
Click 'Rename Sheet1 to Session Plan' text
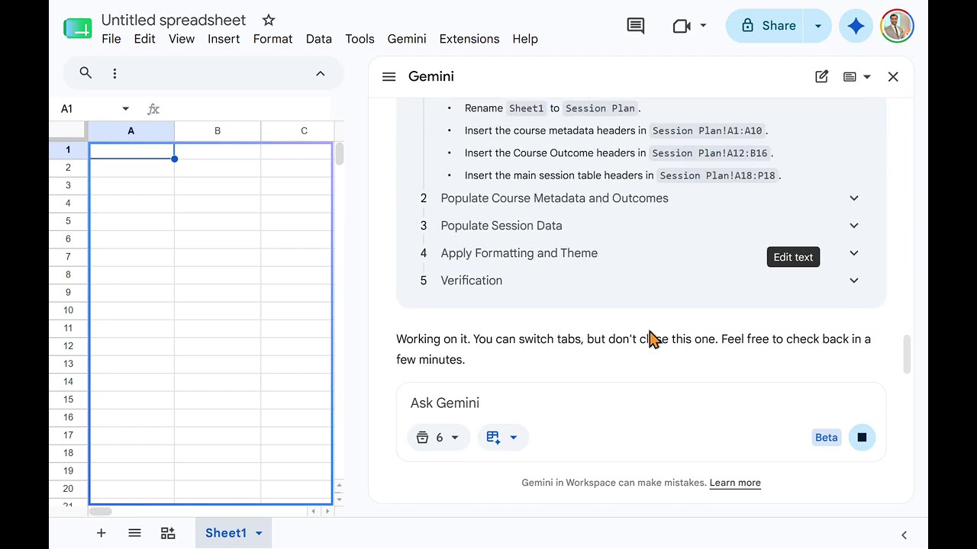click(x=553, y=108)
